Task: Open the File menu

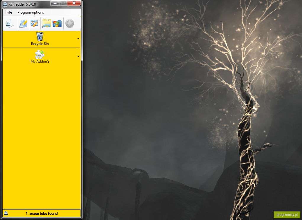Action: tap(9, 12)
